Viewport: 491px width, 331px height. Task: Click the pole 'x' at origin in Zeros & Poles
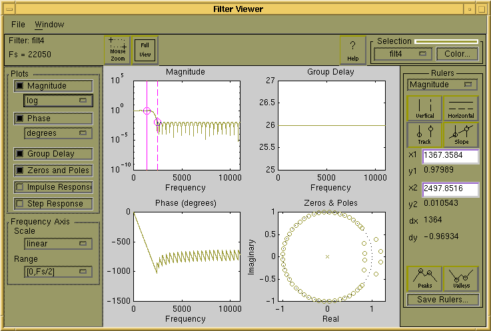[x=327, y=257]
